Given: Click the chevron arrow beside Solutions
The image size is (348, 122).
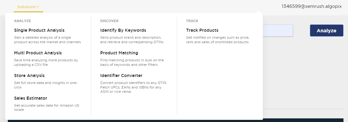Looking at the screenshot, I should tap(37, 6).
